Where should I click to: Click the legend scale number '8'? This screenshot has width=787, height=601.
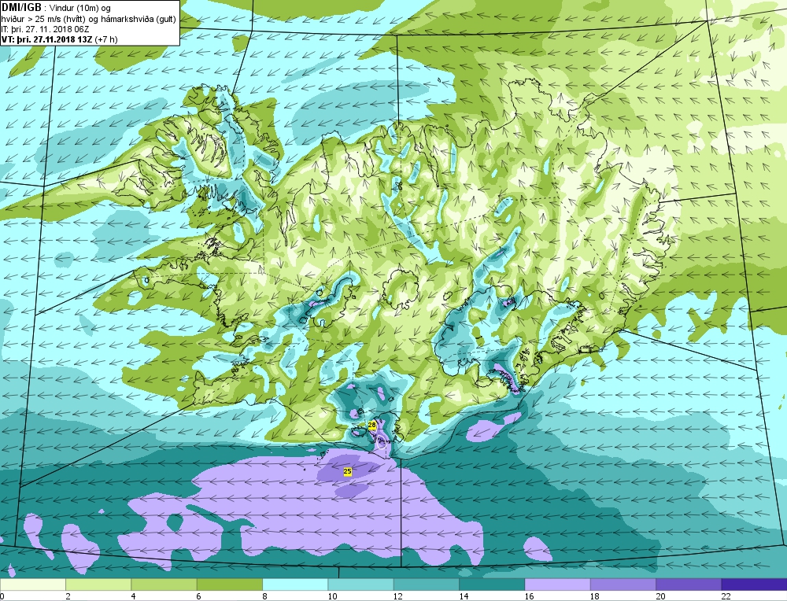pyautogui.click(x=264, y=596)
